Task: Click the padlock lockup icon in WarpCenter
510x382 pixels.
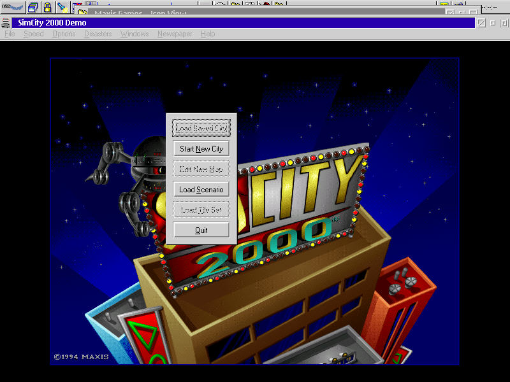Action: 47,7
